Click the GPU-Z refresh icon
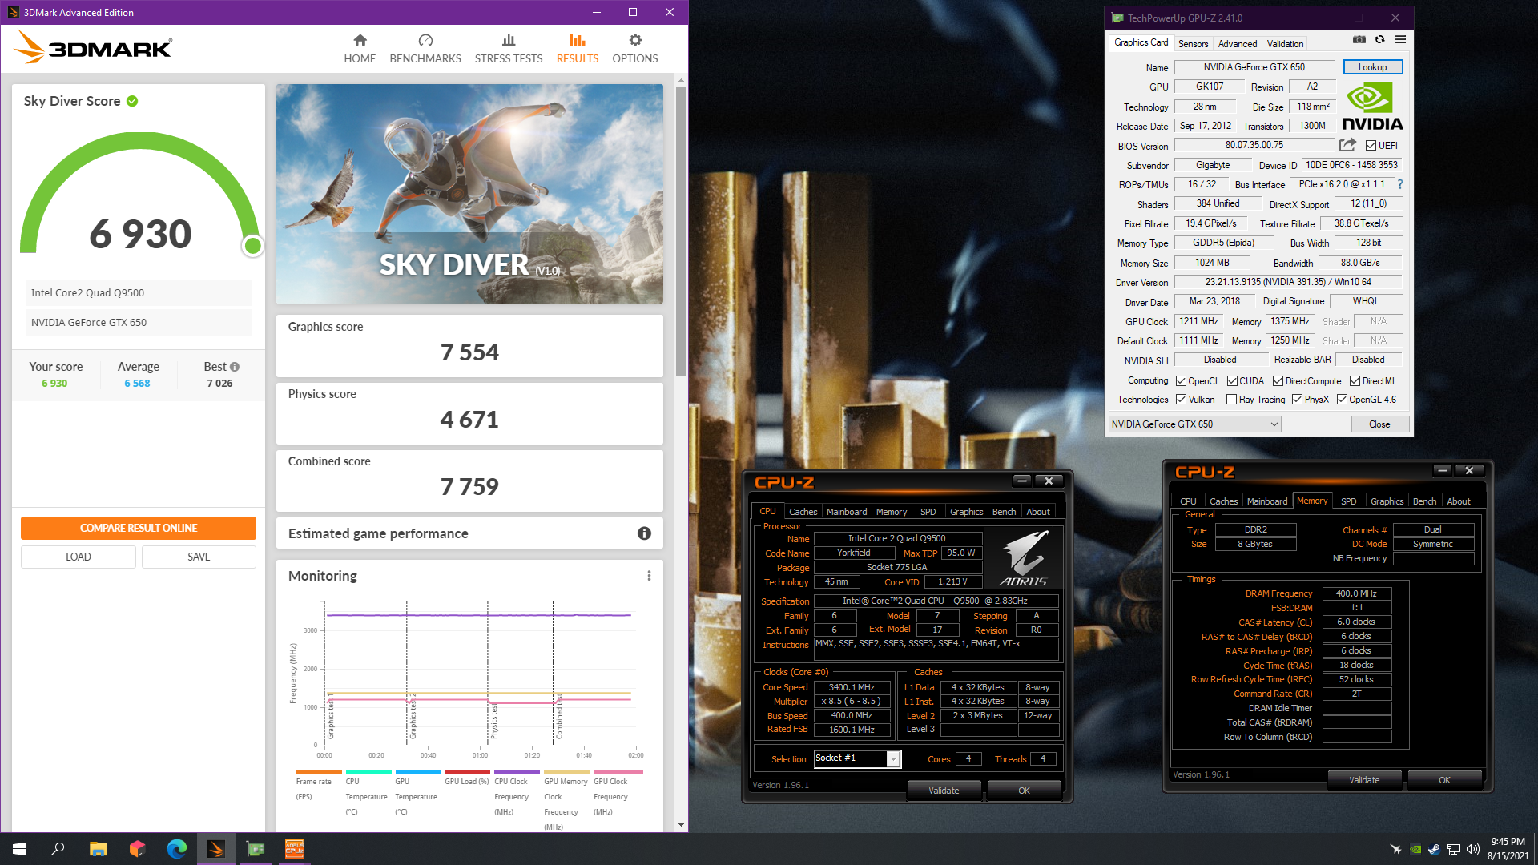Viewport: 1538px width, 865px height. click(x=1379, y=39)
